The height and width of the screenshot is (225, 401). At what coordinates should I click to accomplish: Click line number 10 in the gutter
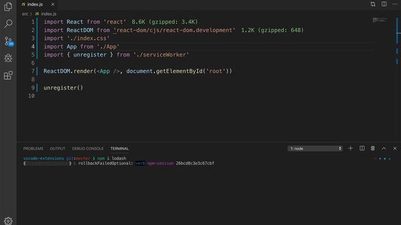coord(31,96)
